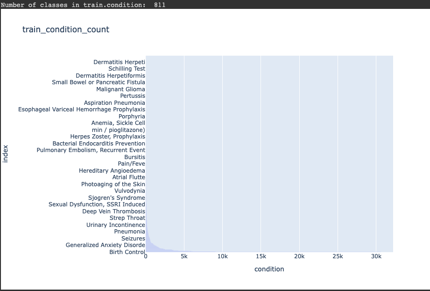
Task: Click the index y-axis title
Action: point(5,154)
